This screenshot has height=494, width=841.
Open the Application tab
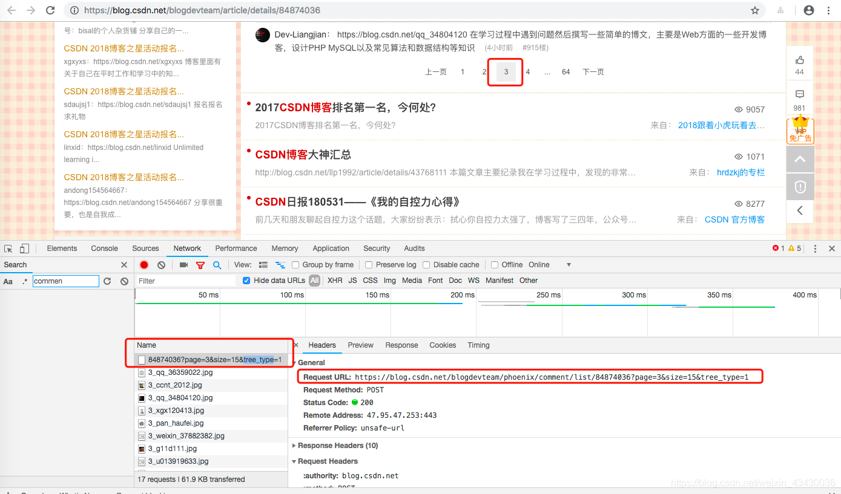[x=331, y=249]
